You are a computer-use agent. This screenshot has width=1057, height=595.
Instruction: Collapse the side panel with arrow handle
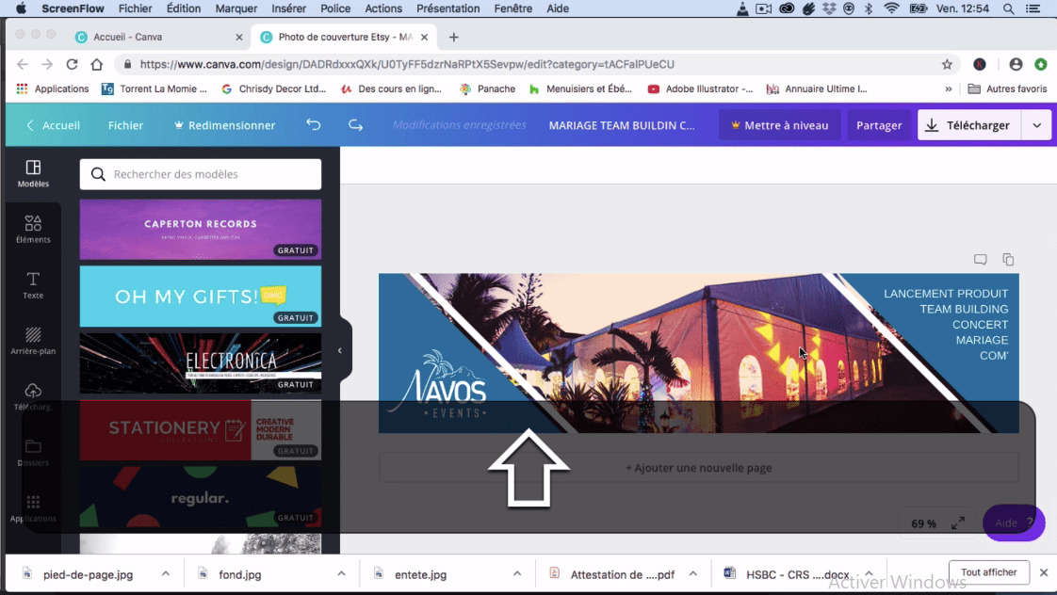pos(340,350)
